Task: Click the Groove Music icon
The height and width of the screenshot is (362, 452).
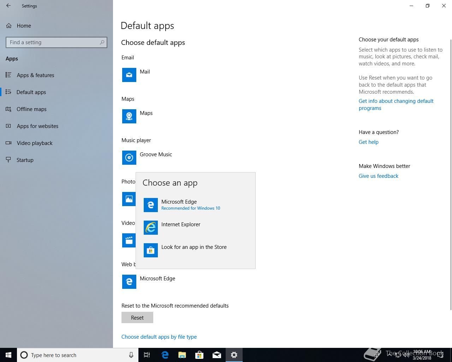Action: [x=129, y=158]
